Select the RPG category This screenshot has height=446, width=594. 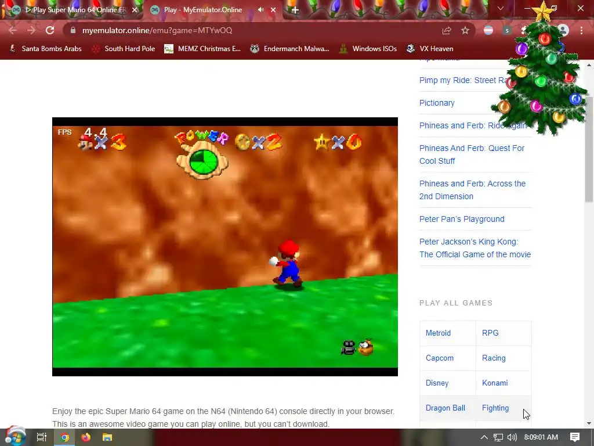490,333
